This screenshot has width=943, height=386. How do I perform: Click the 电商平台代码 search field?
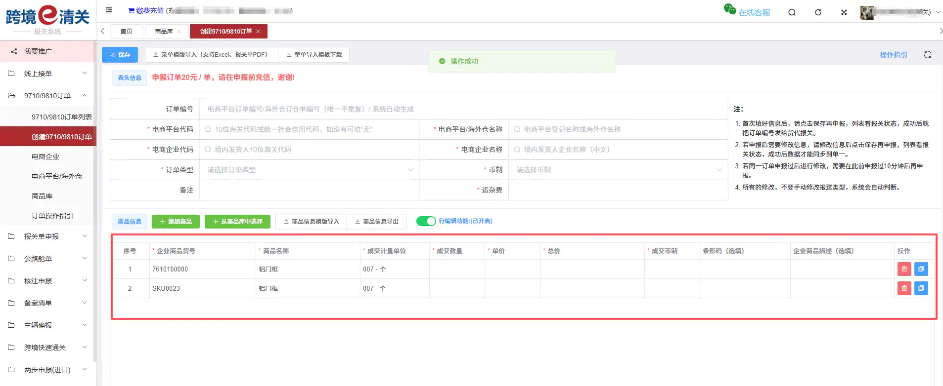309,129
